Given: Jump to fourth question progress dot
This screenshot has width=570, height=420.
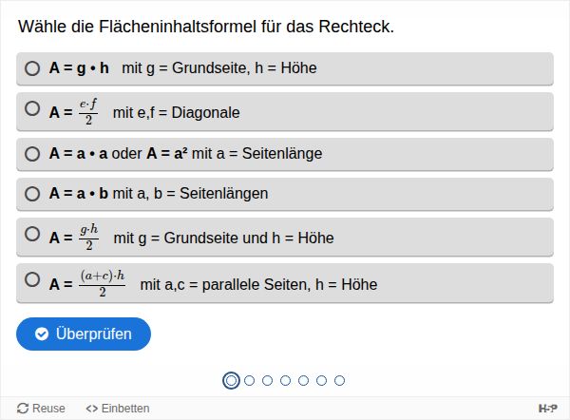Looking at the screenshot, I should [285, 380].
